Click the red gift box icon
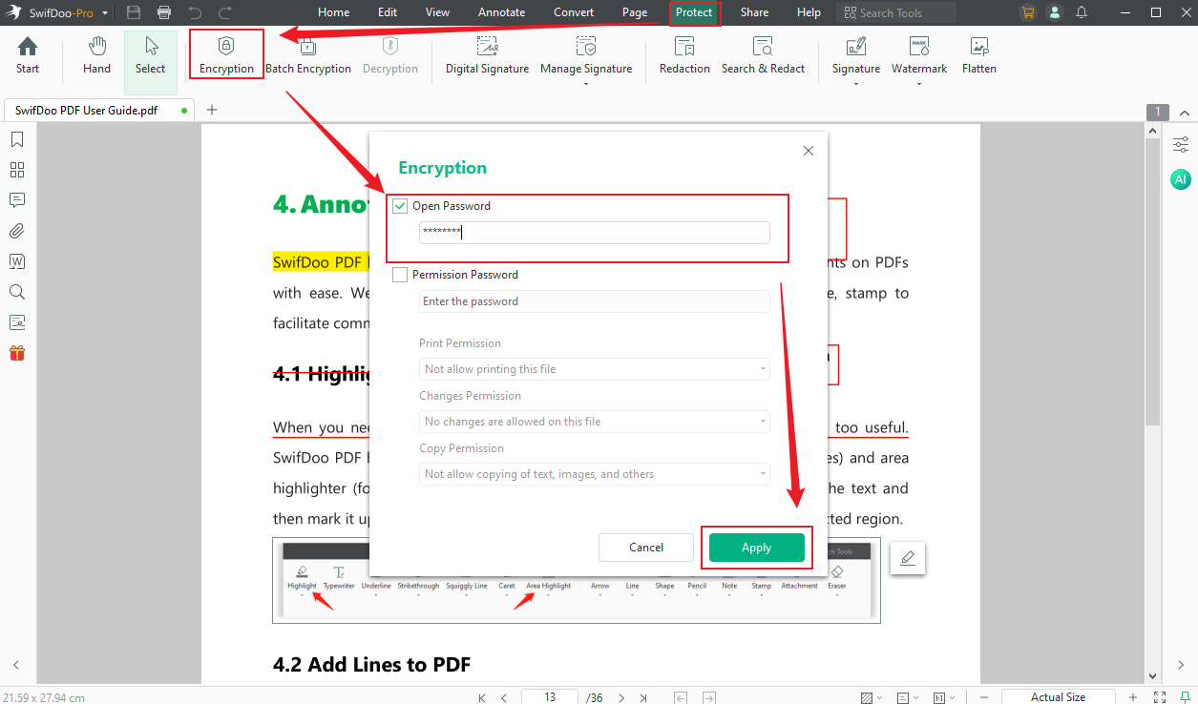The image size is (1198, 704). 17,353
